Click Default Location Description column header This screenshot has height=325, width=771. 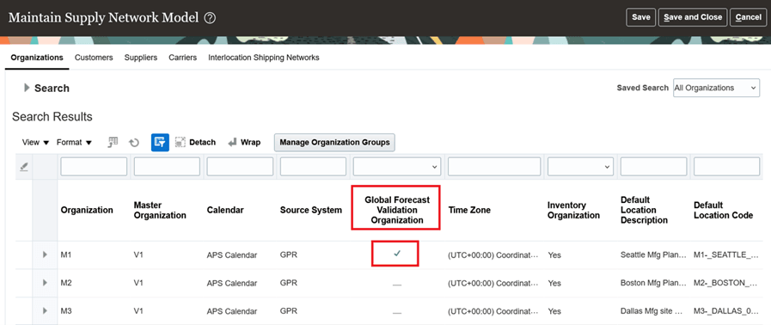(x=644, y=210)
